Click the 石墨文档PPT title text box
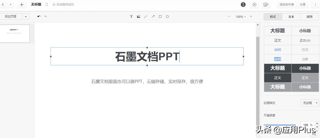Screen dimensions: 320x138 147,56
